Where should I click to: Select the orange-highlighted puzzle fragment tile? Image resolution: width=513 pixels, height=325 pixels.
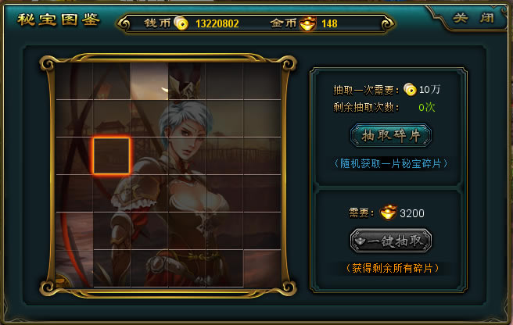(x=112, y=155)
